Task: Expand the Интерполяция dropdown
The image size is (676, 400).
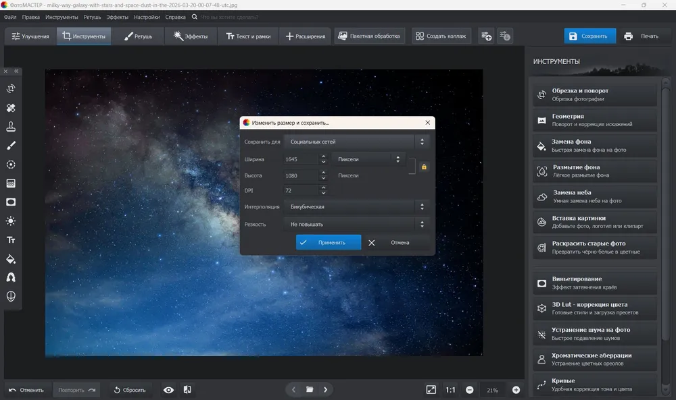Action: click(x=356, y=207)
